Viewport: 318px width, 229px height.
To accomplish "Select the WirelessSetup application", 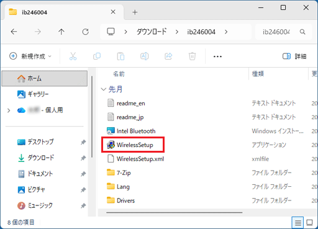I will tap(130, 145).
